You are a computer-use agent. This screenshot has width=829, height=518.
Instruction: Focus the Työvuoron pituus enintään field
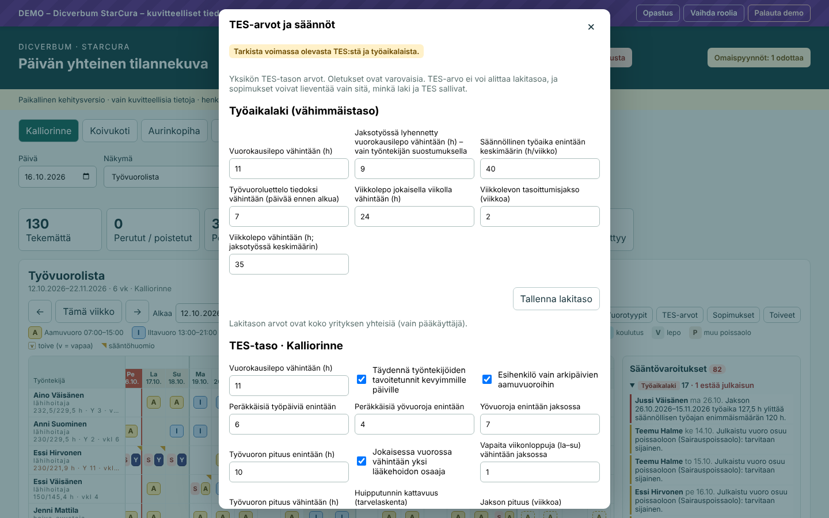[x=289, y=472]
